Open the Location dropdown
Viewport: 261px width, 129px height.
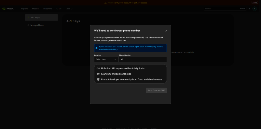(x=106, y=59)
